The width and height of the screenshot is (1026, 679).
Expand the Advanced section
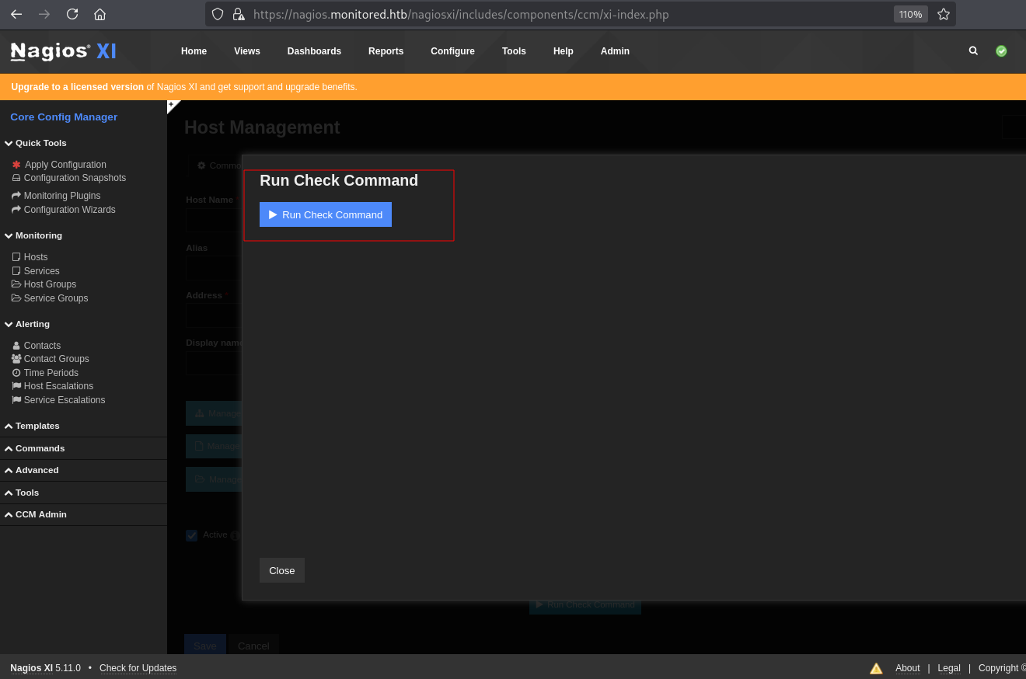click(x=32, y=470)
